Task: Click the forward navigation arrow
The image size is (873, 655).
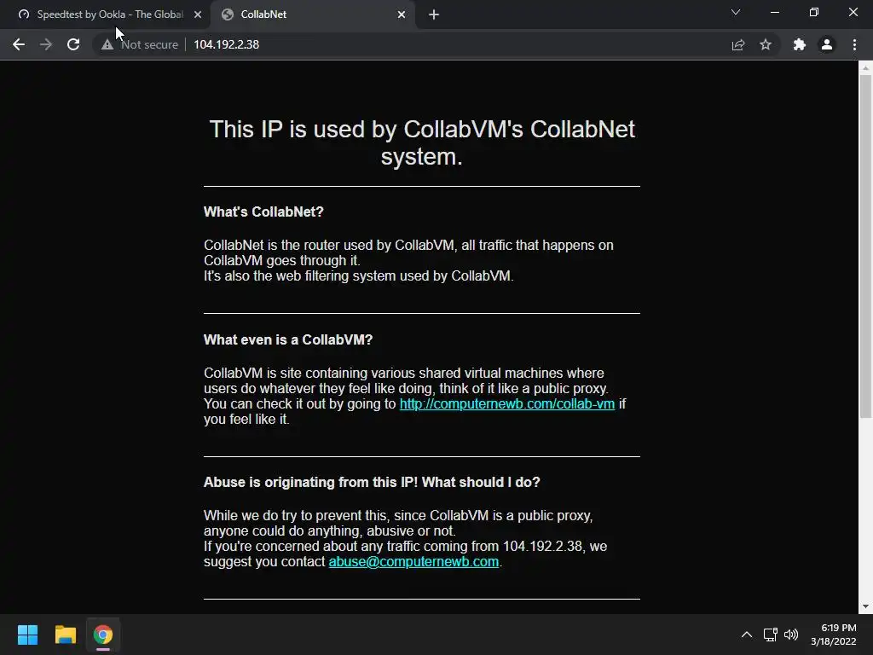Action: pyautogui.click(x=46, y=44)
